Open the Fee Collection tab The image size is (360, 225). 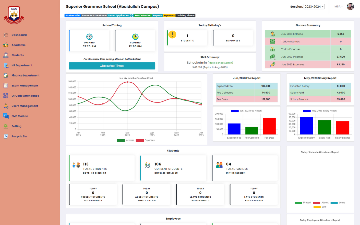click(143, 16)
